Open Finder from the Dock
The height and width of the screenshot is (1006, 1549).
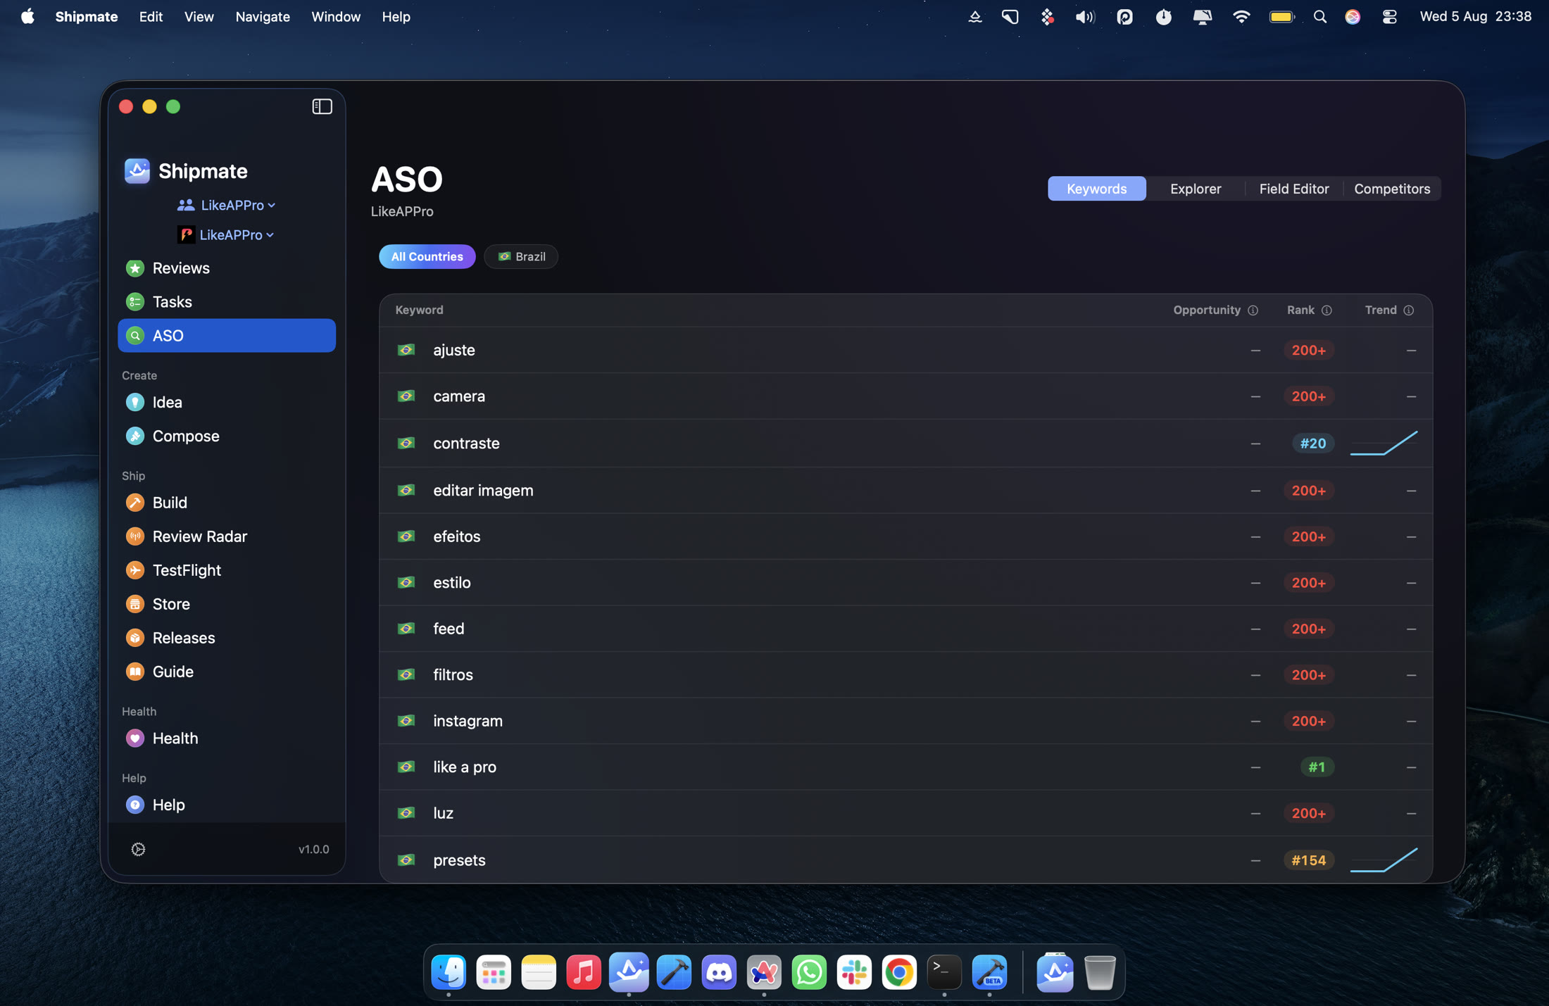coord(449,973)
